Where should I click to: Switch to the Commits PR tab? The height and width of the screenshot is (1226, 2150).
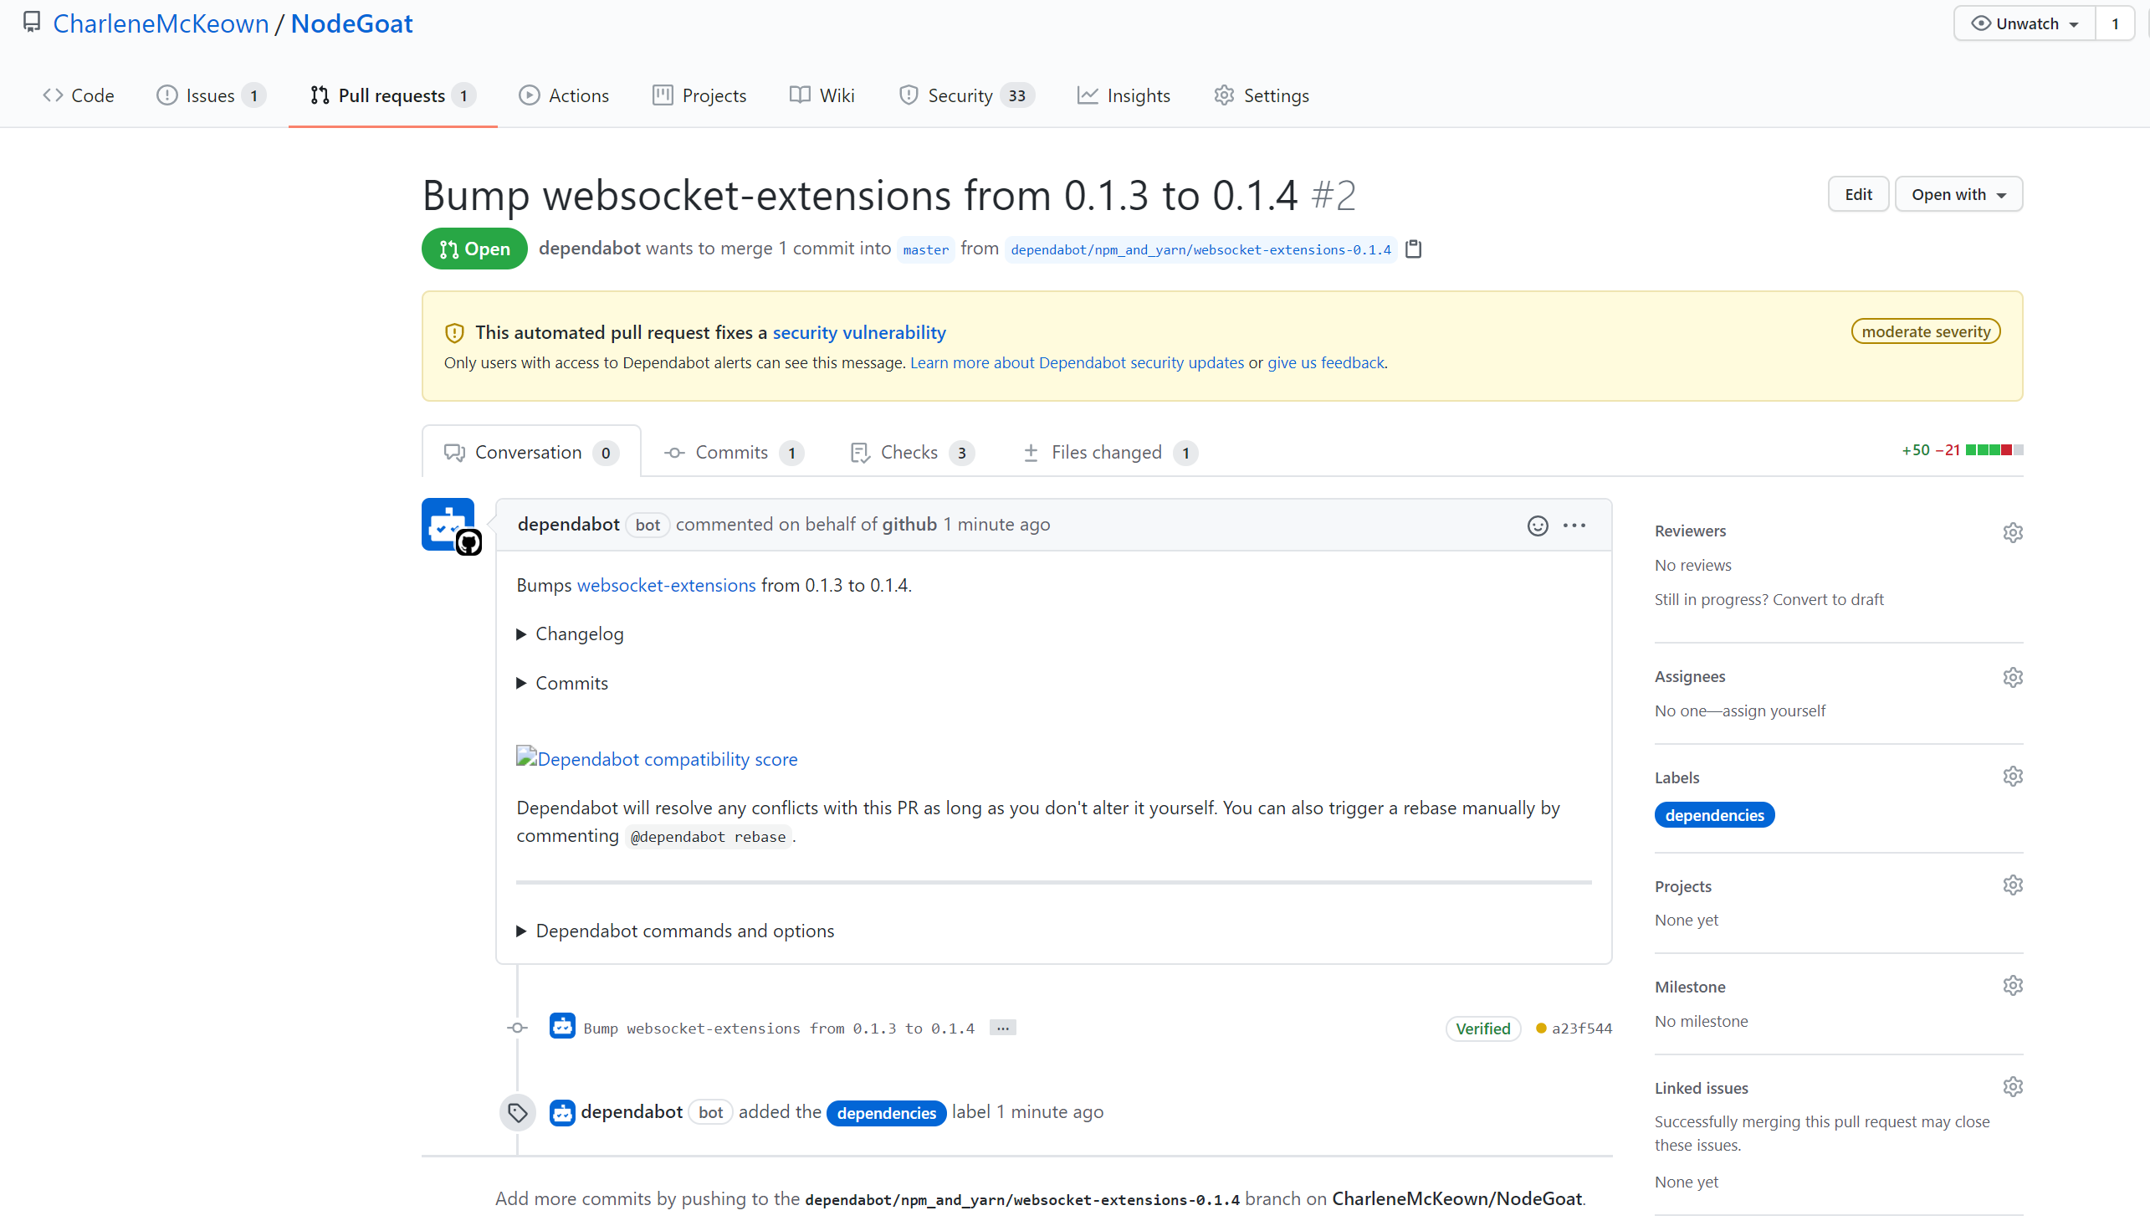point(734,452)
